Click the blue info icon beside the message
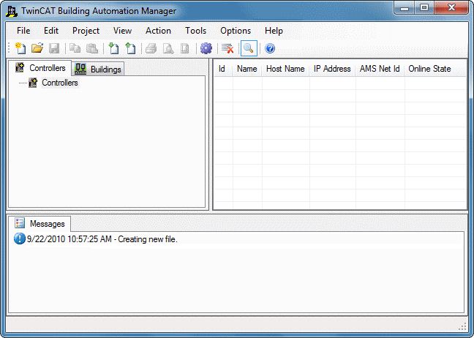This screenshot has height=338, width=474. [19, 239]
